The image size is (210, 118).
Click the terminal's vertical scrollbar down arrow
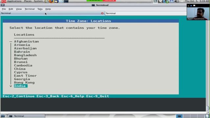[208, 112]
